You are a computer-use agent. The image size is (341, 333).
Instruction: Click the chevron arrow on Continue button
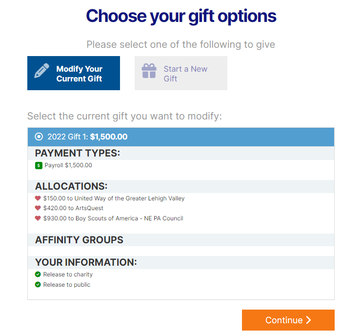pyautogui.click(x=308, y=320)
